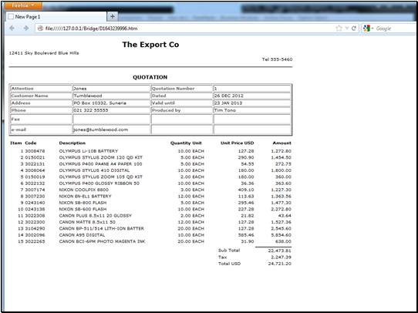Viewport: 418px width, 313px height.
Task: Click the Total USD amount 24,721.20
Action: click(280, 264)
